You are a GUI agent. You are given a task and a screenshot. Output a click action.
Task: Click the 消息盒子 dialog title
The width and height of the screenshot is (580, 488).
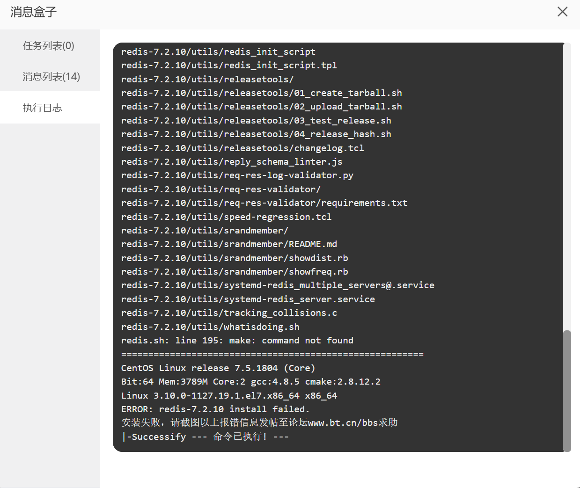click(x=34, y=12)
